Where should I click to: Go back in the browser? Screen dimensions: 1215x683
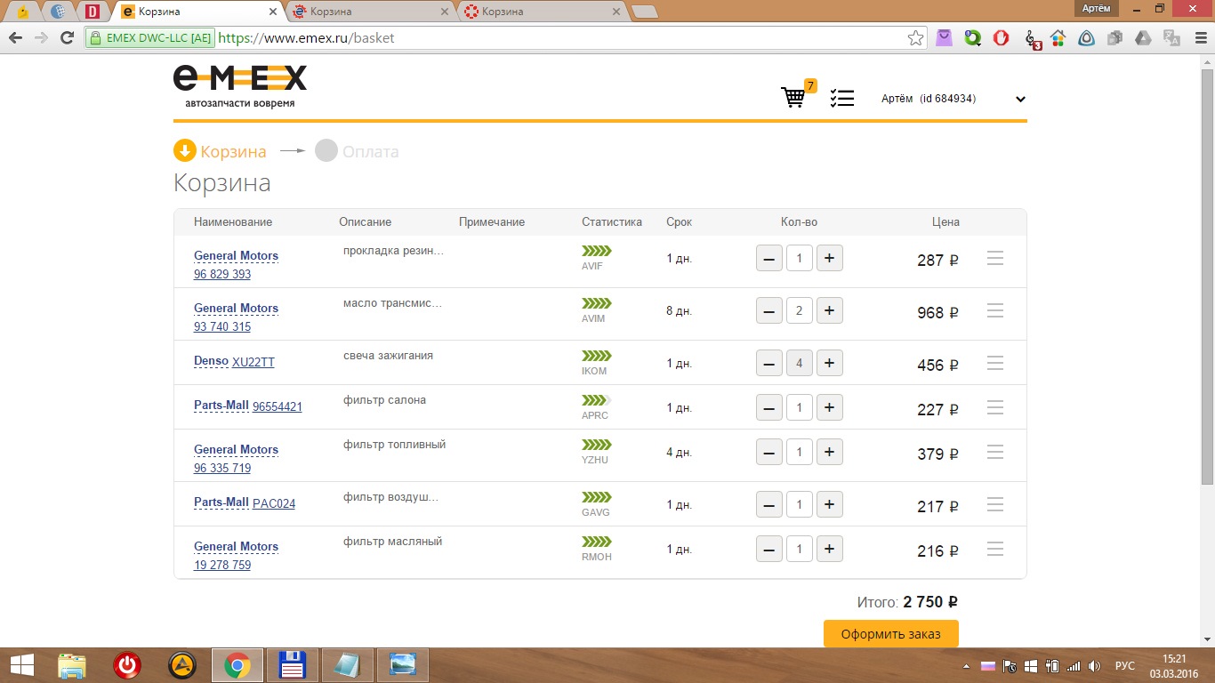(x=15, y=38)
